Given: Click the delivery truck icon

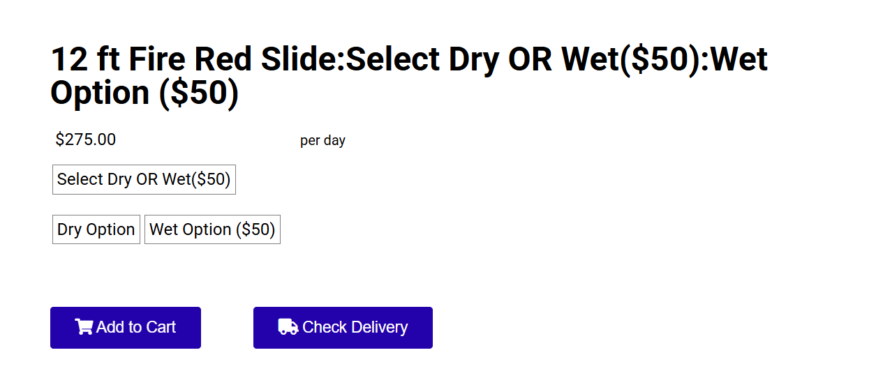Looking at the screenshot, I should [288, 327].
